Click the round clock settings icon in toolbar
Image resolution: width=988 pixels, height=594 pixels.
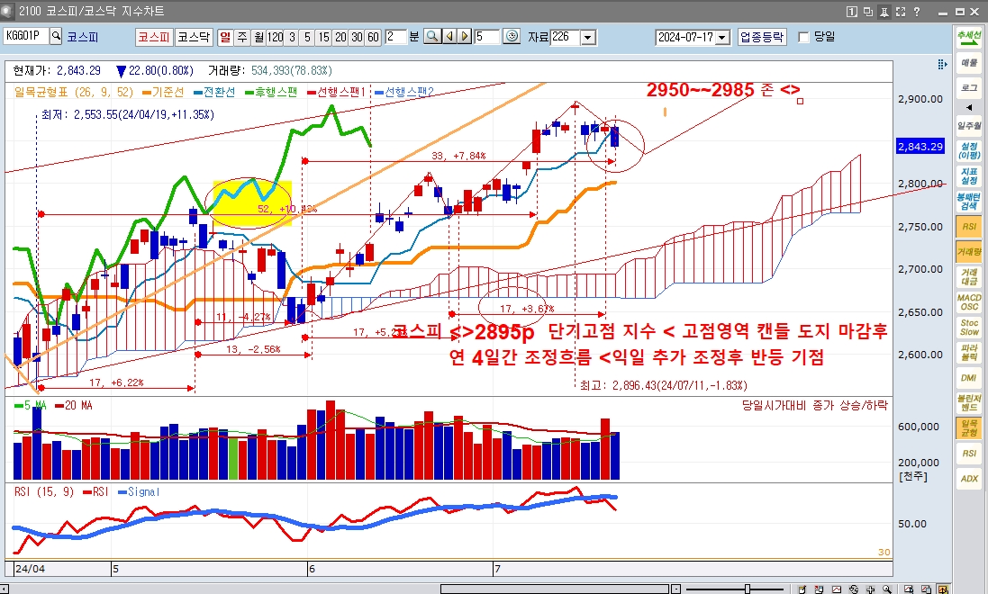pos(512,37)
